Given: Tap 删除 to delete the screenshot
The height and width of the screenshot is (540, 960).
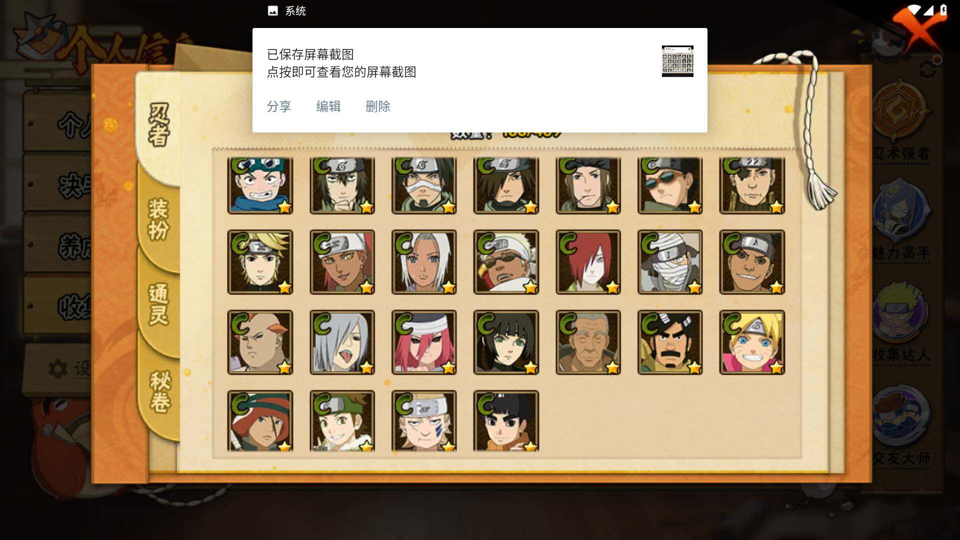Looking at the screenshot, I should [x=378, y=106].
